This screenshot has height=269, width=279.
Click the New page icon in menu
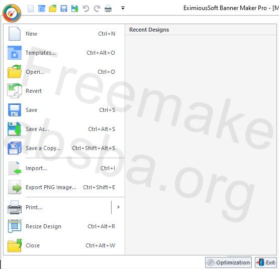[x=15, y=34]
